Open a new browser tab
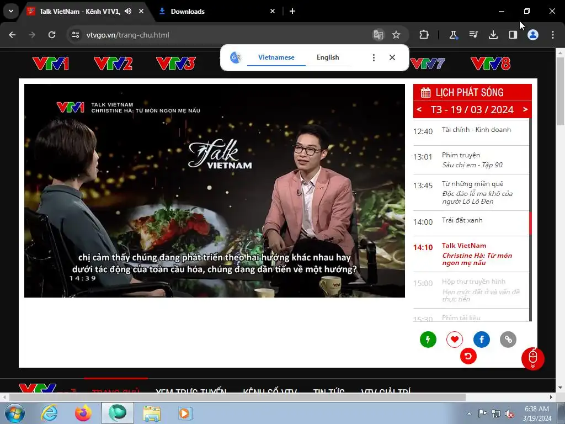The width and height of the screenshot is (565, 424). click(x=292, y=11)
